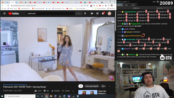The width and height of the screenshot is (174, 98).
Task: Open the viewer list icon in Chatterino
Action: pos(168,8)
